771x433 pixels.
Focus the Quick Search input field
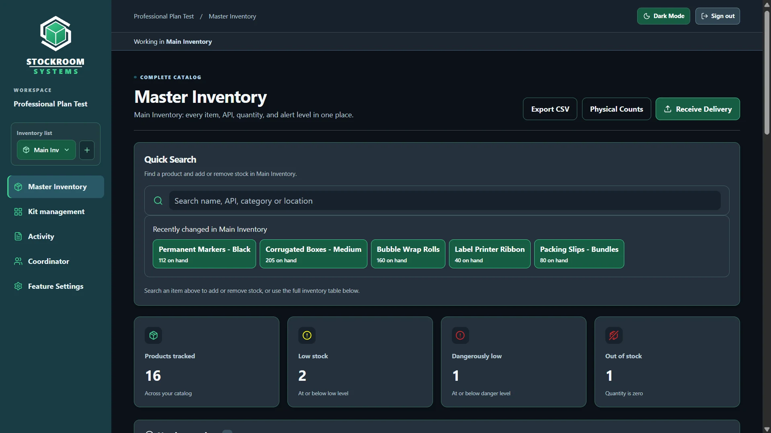click(x=445, y=200)
